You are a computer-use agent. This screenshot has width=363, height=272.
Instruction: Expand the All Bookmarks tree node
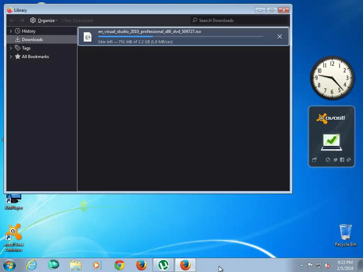point(11,57)
